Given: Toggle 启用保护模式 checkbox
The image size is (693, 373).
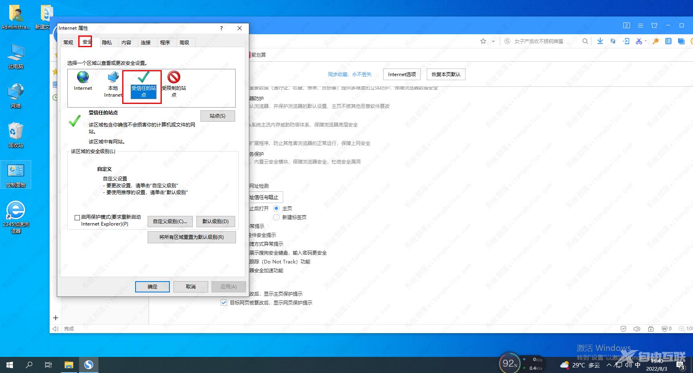Looking at the screenshot, I should click(77, 218).
